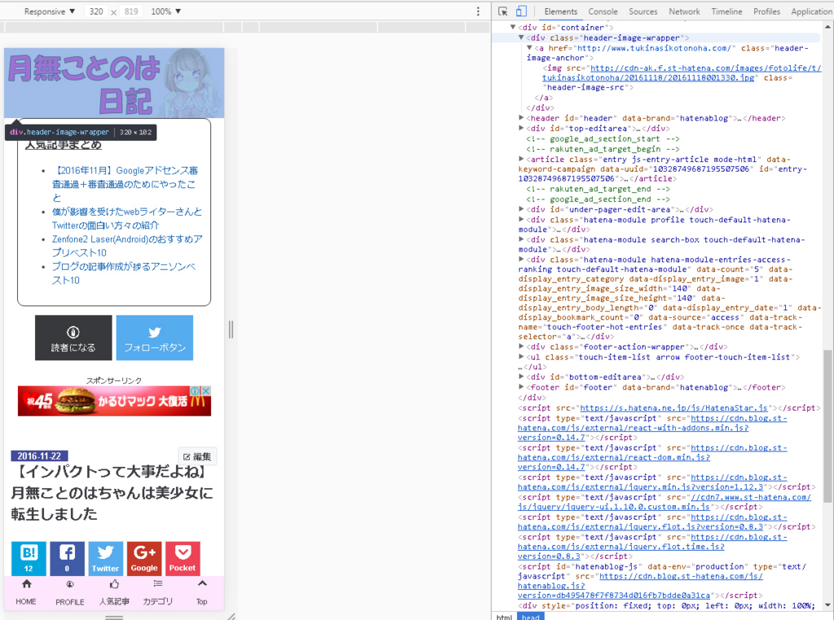Click the Google+ share icon

point(143,558)
